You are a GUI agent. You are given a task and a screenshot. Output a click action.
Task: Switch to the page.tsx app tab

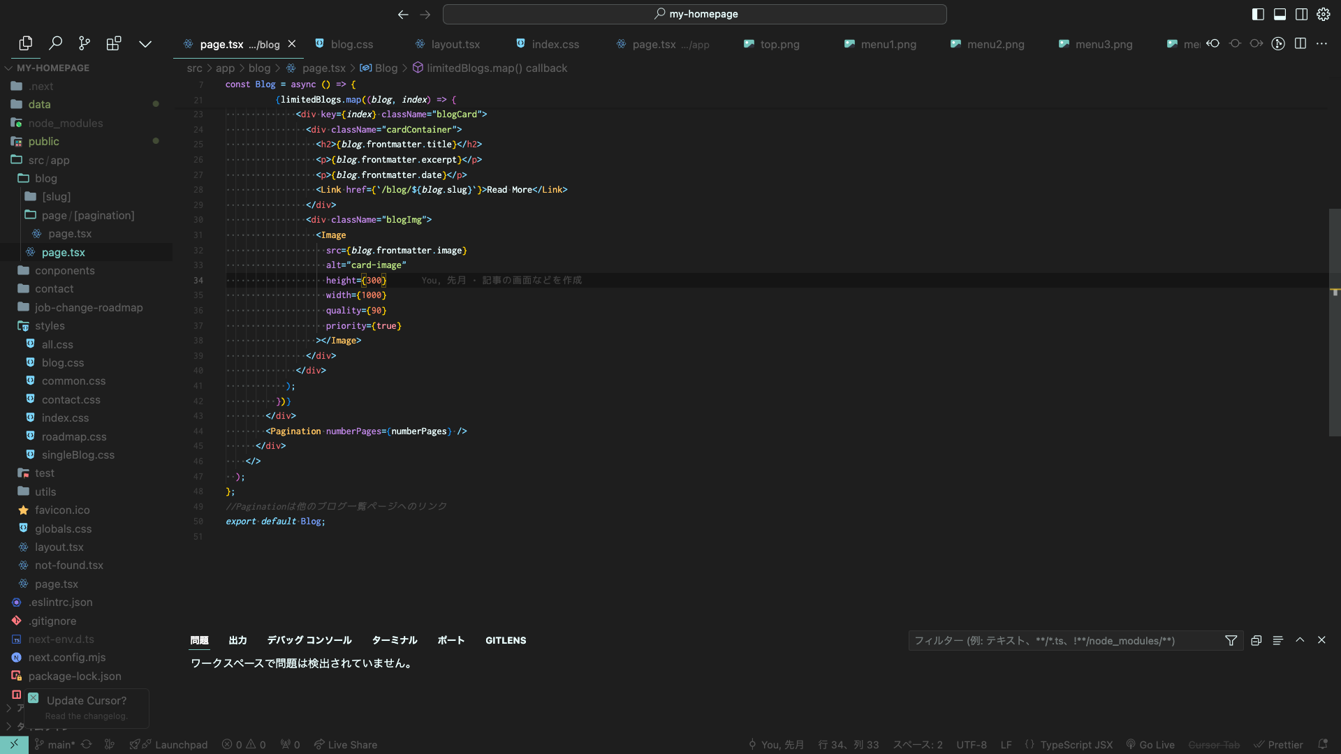(663, 44)
